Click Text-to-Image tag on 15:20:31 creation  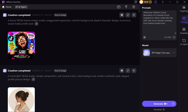[60, 71]
